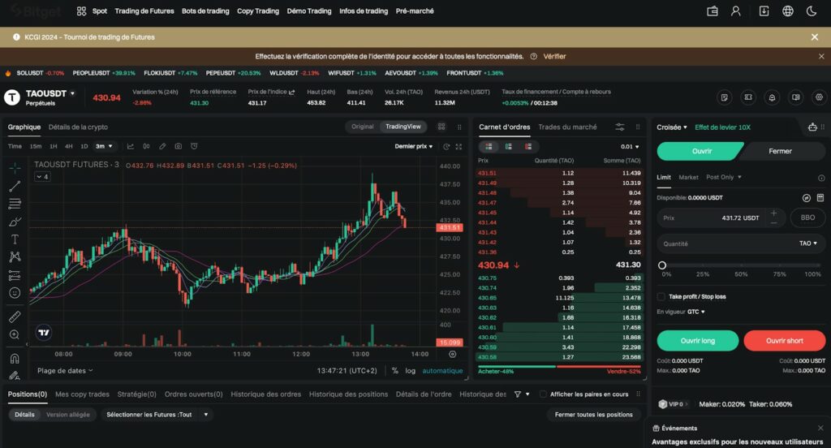
Task: Click the quantity percentage slider handle
Action: [662, 265]
